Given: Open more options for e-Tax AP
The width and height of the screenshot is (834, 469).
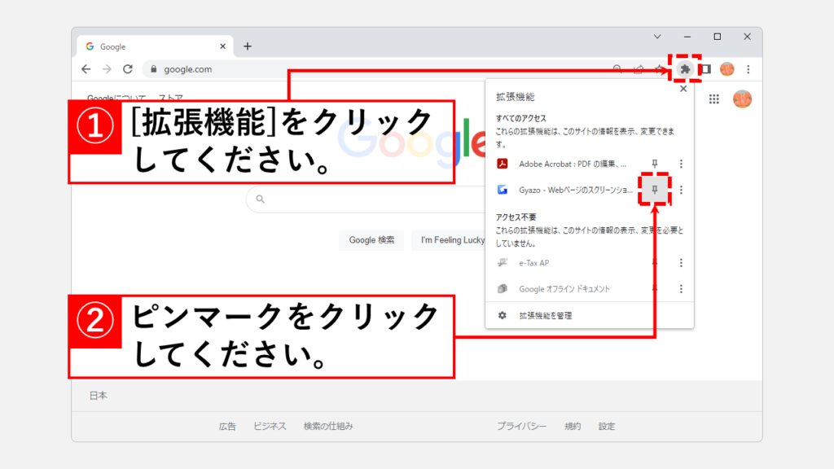Looking at the screenshot, I should [681, 263].
